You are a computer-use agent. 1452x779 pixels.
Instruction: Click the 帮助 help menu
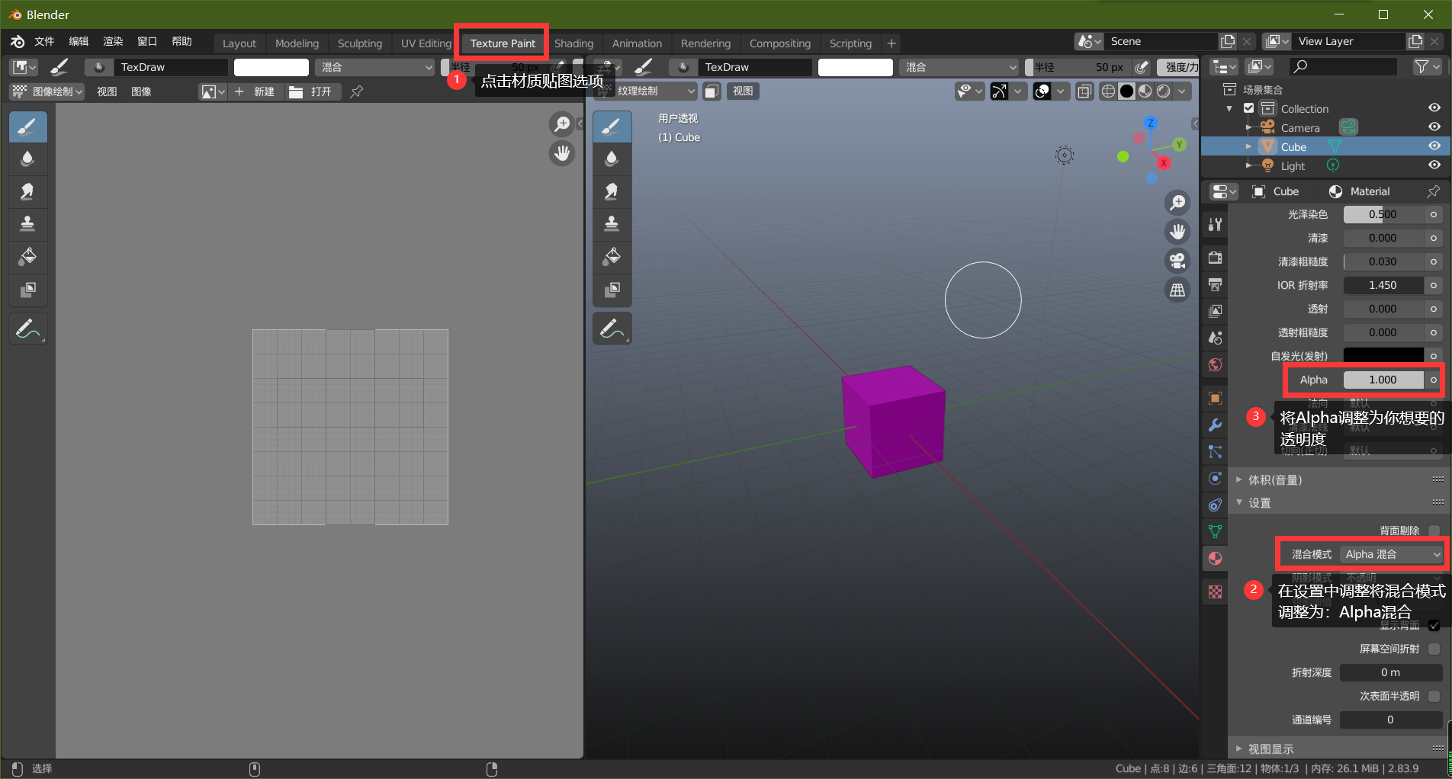click(181, 41)
